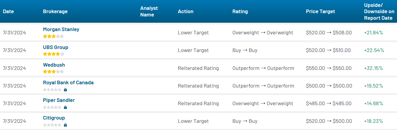Open the Wedbush brokerage page

[54, 65]
